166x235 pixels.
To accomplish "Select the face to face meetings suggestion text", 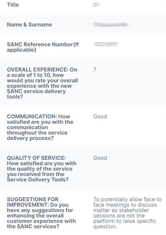I will point(127,213).
